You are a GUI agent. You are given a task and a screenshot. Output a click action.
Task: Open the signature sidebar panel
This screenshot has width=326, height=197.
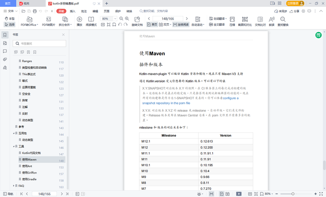[x=5, y=67]
